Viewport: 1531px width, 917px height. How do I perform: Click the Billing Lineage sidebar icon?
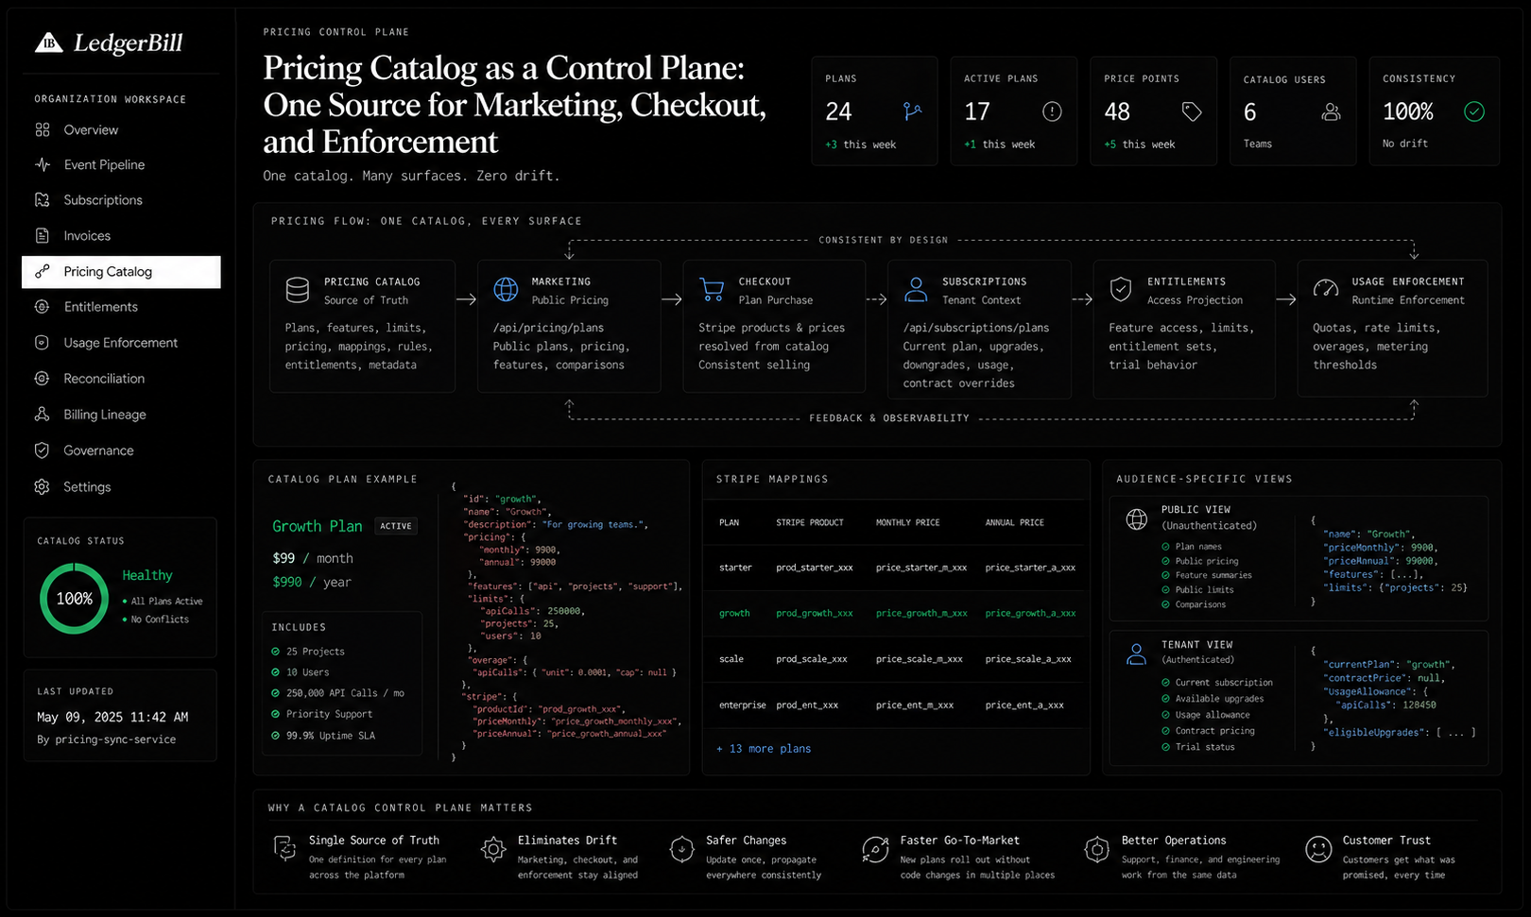43,415
